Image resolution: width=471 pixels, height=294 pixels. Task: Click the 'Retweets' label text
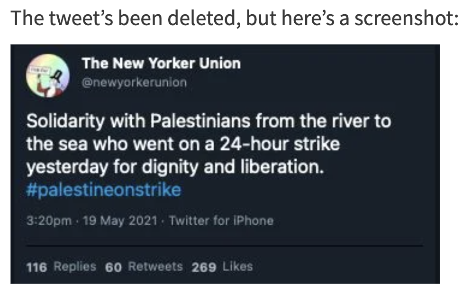pyautogui.click(x=155, y=266)
